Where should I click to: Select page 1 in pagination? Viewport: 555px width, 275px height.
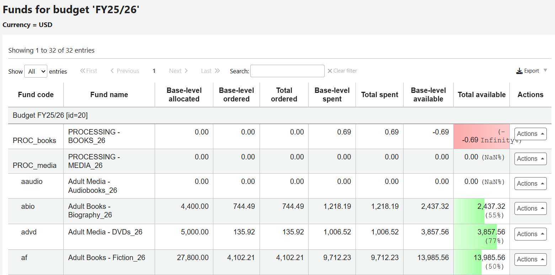(154, 71)
